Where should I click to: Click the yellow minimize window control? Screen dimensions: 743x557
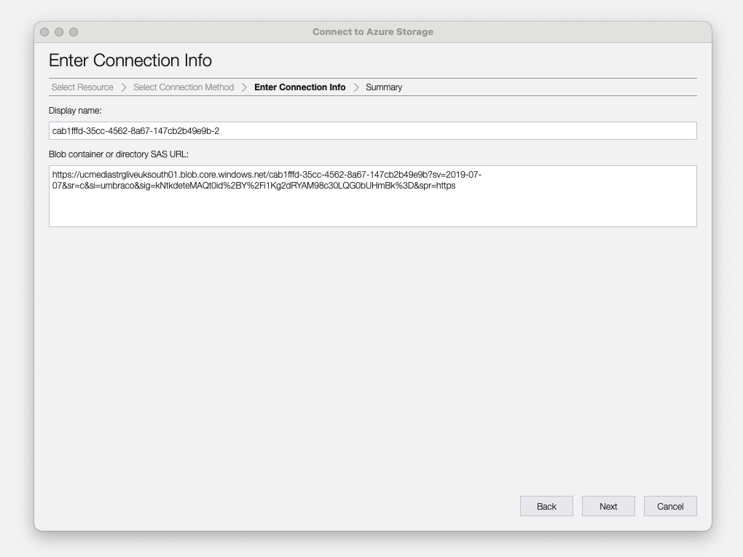pos(58,32)
